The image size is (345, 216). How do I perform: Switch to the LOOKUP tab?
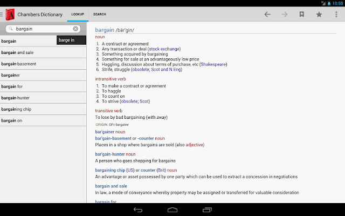point(78,15)
